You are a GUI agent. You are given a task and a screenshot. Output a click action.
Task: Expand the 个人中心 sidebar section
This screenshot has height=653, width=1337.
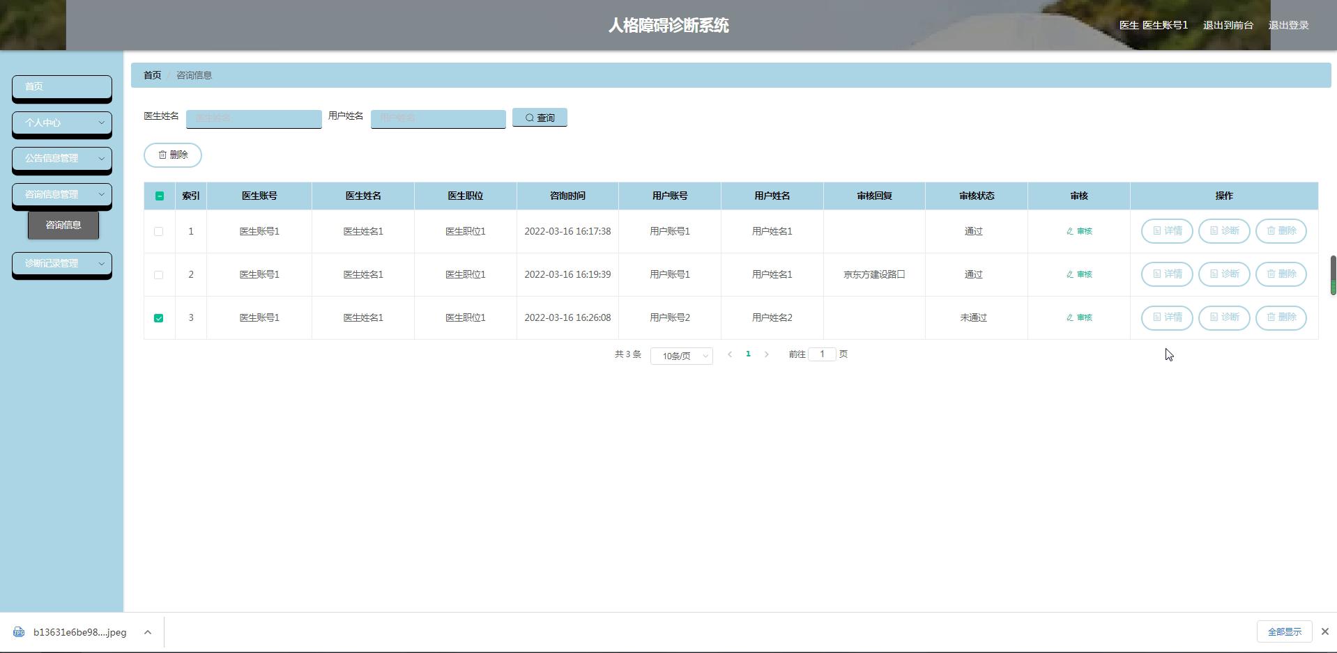click(x=61, y=123)
